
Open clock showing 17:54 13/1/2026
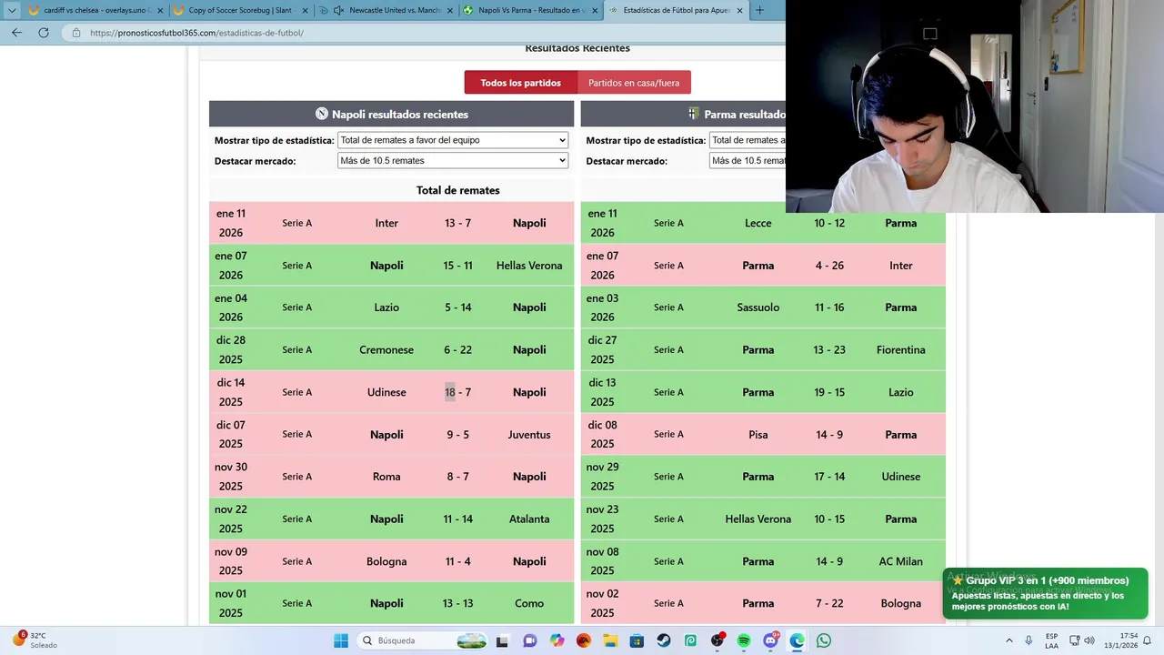1120,640
